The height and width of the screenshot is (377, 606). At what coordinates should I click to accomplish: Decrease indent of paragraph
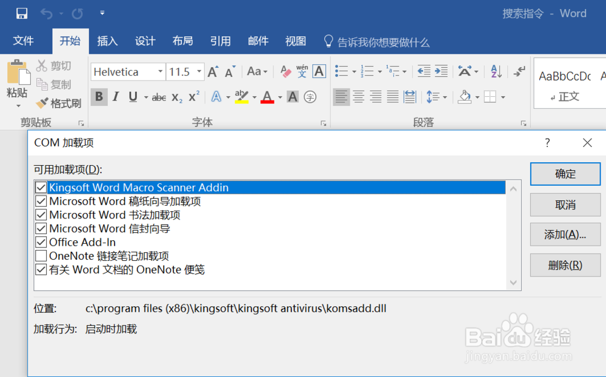tap(424, 71)
